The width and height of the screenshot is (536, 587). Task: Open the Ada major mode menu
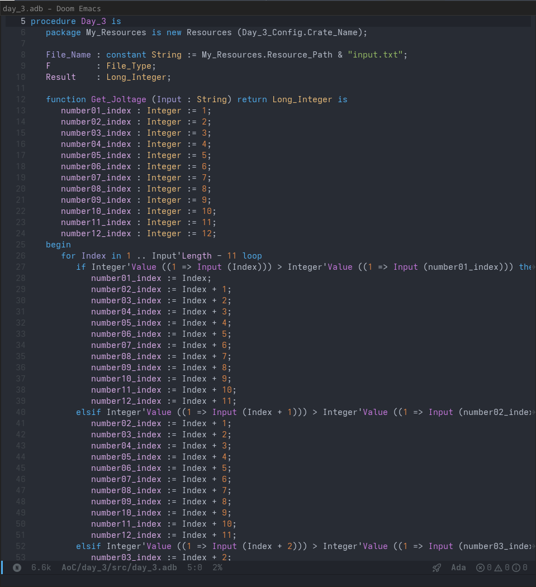point(458,567)
